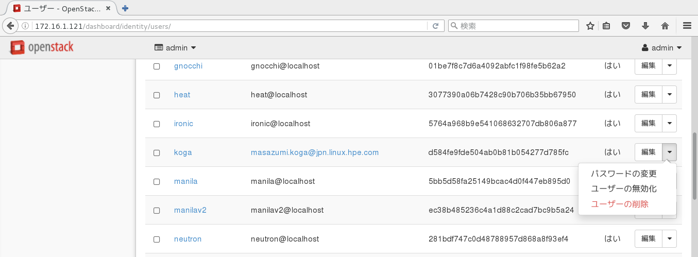
Task: Select ユーザーの削除 in the dropdown menu
Action: click(x=619, y=204)
